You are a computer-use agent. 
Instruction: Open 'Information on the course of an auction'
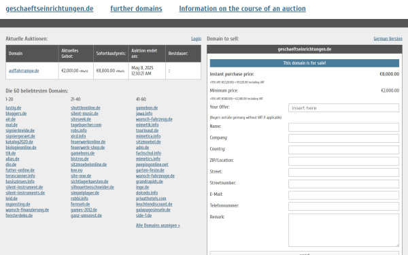[242, 9]
